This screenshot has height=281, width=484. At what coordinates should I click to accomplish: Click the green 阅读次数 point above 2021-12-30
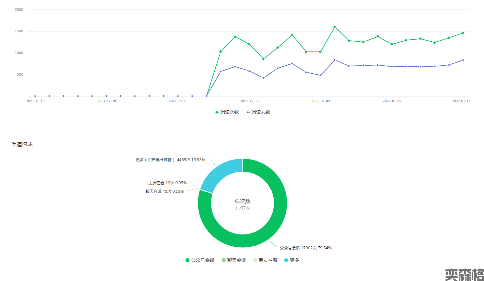[x=249, y=44]
